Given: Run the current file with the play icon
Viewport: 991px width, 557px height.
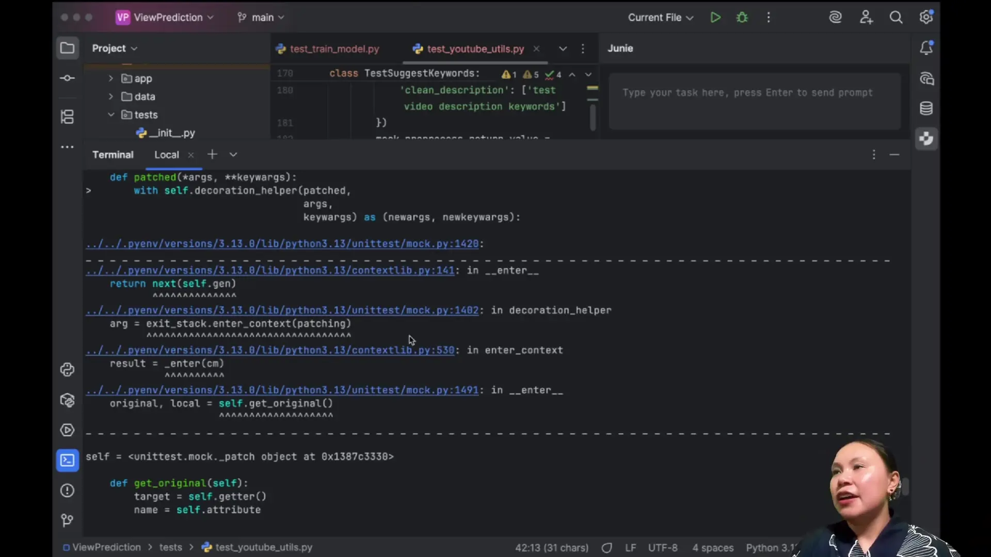Looking at the screenshot, I should [715, 18].
